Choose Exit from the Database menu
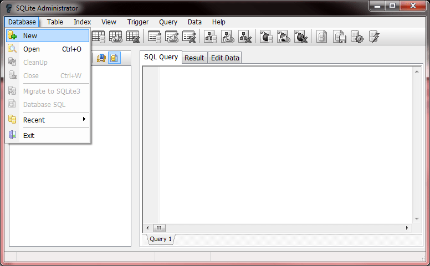Image resolution: width=430 pixels, height=266 pixels. (x=48, y=135)
